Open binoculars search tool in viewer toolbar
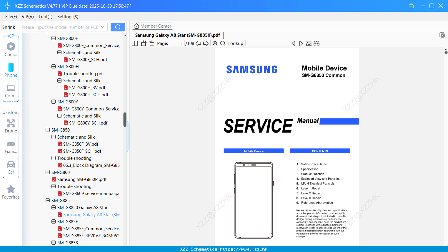The image size is (448, 252). (317, 43)
